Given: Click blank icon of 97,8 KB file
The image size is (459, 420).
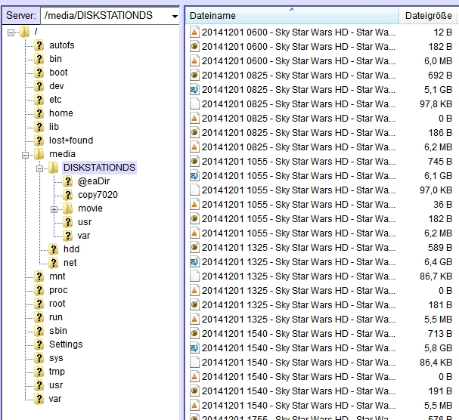Looking at the screenshot, I should [194, 103].
